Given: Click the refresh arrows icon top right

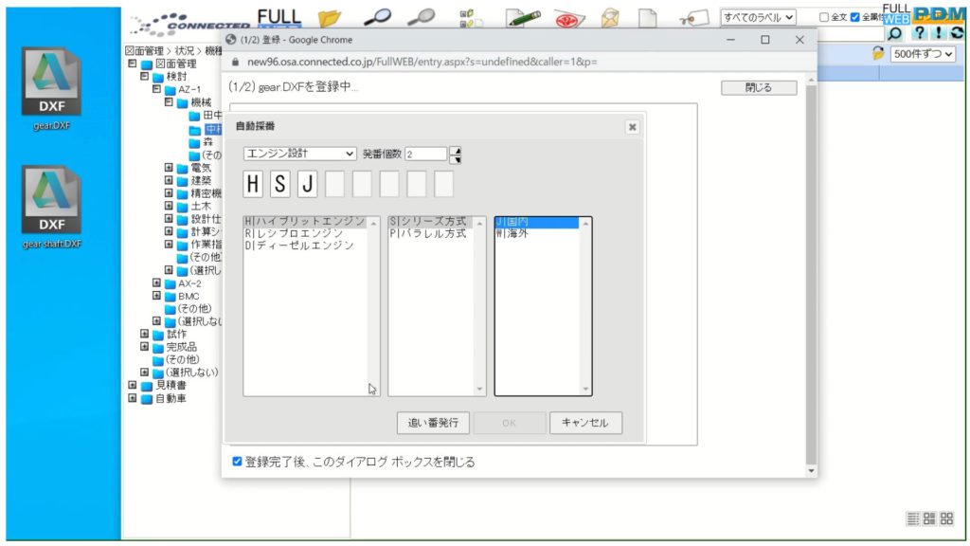Looking at the screenshot, I should tap(959, 33).
